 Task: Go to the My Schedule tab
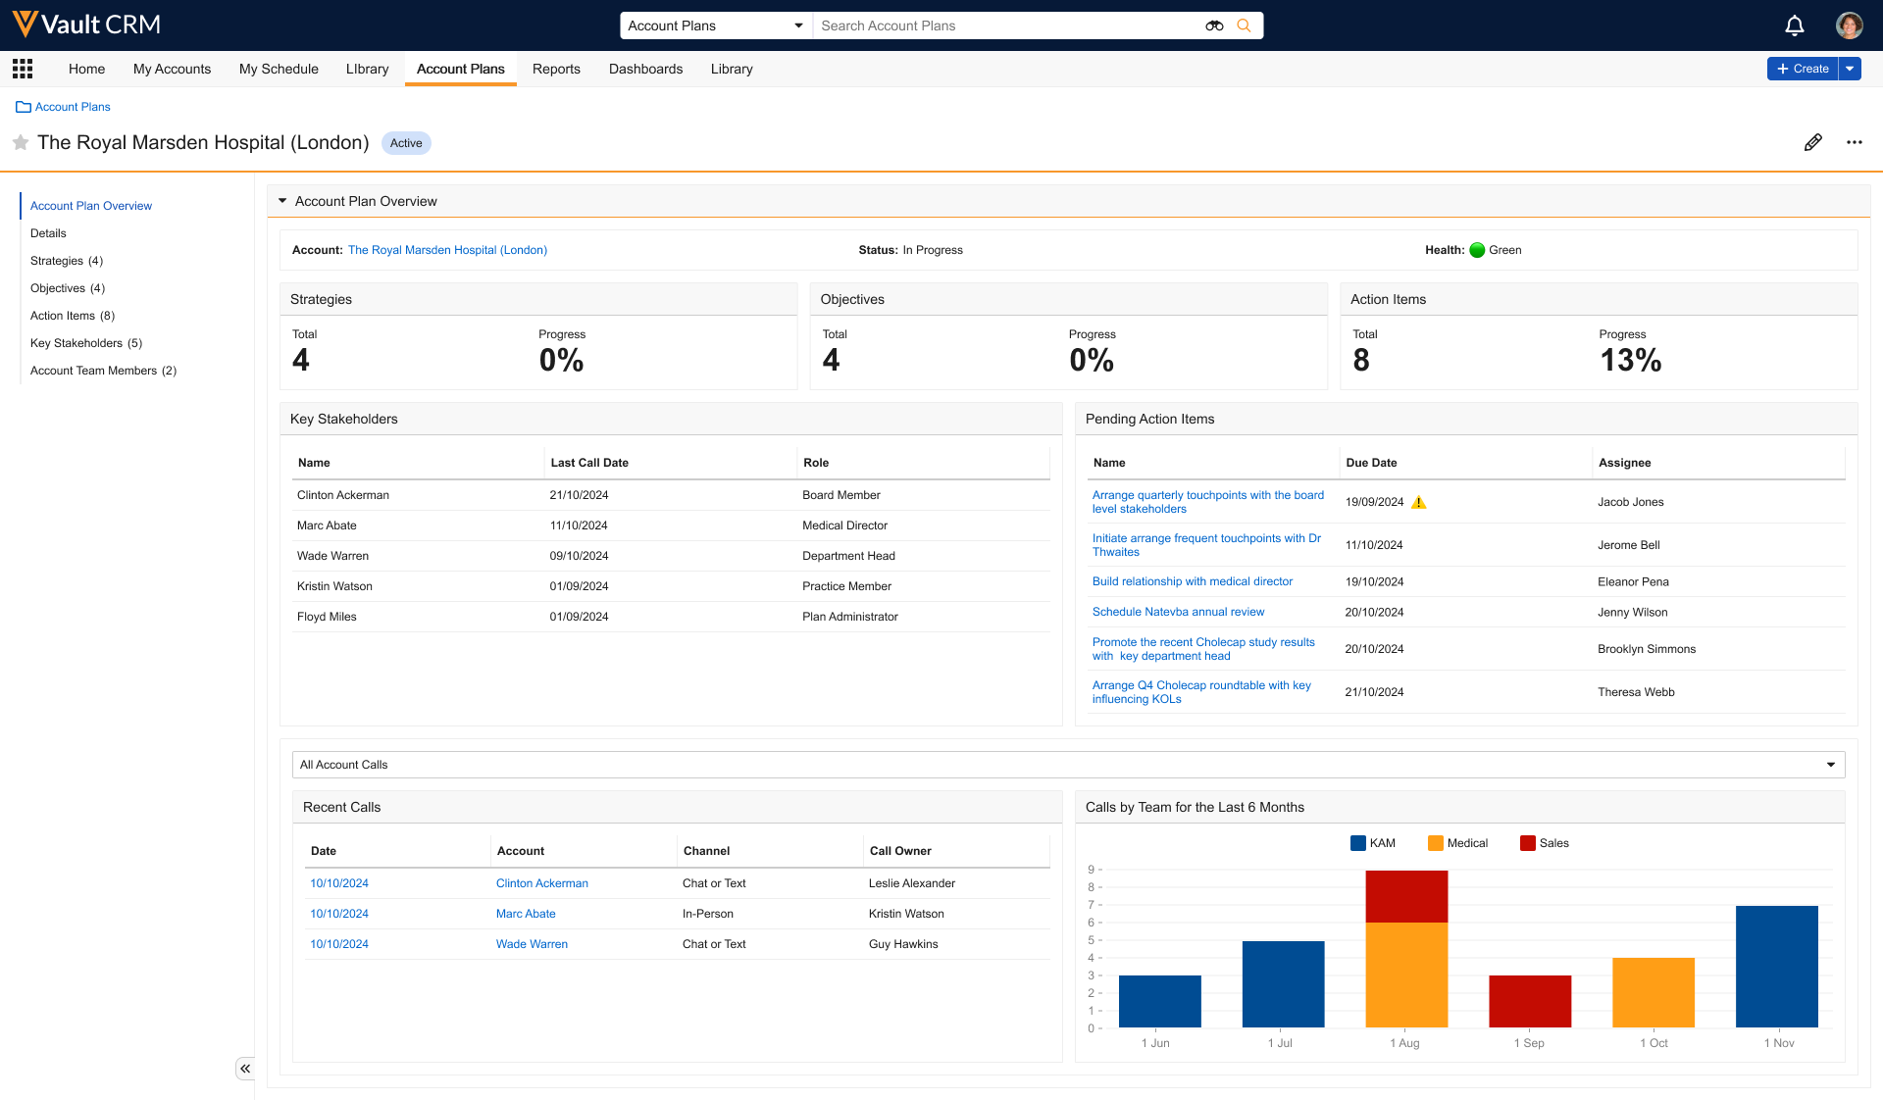[x=279, y=69]
